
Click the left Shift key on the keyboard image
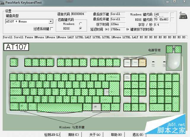click(18, 99)
